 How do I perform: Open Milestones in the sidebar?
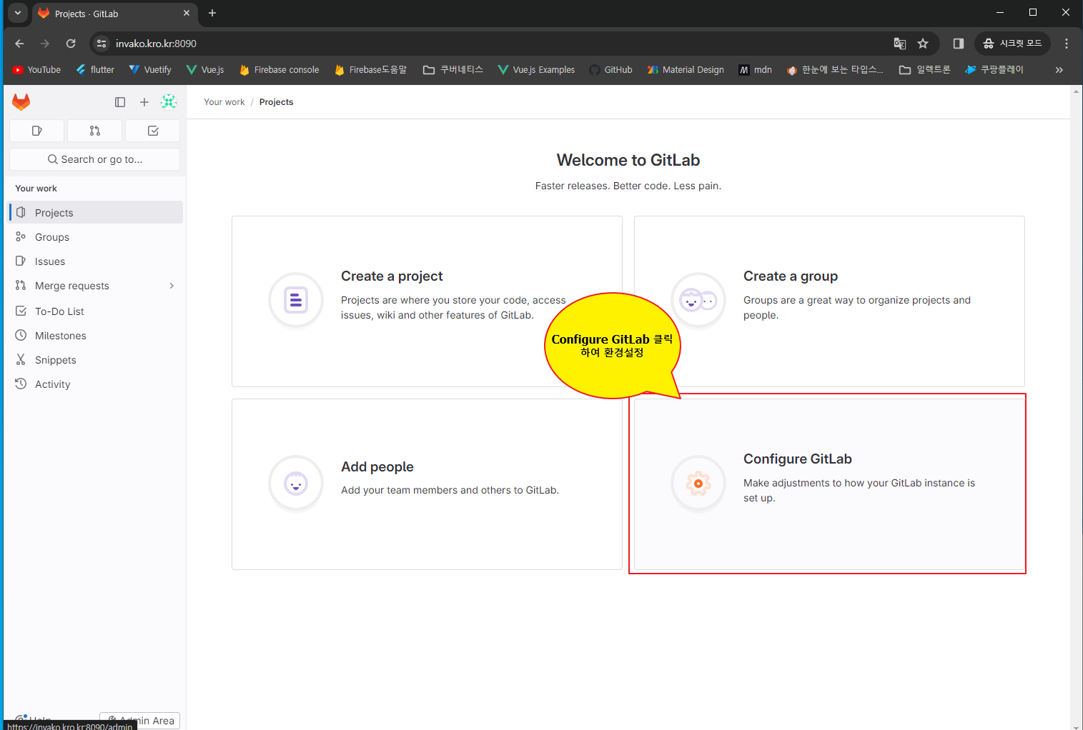(96, 336)
